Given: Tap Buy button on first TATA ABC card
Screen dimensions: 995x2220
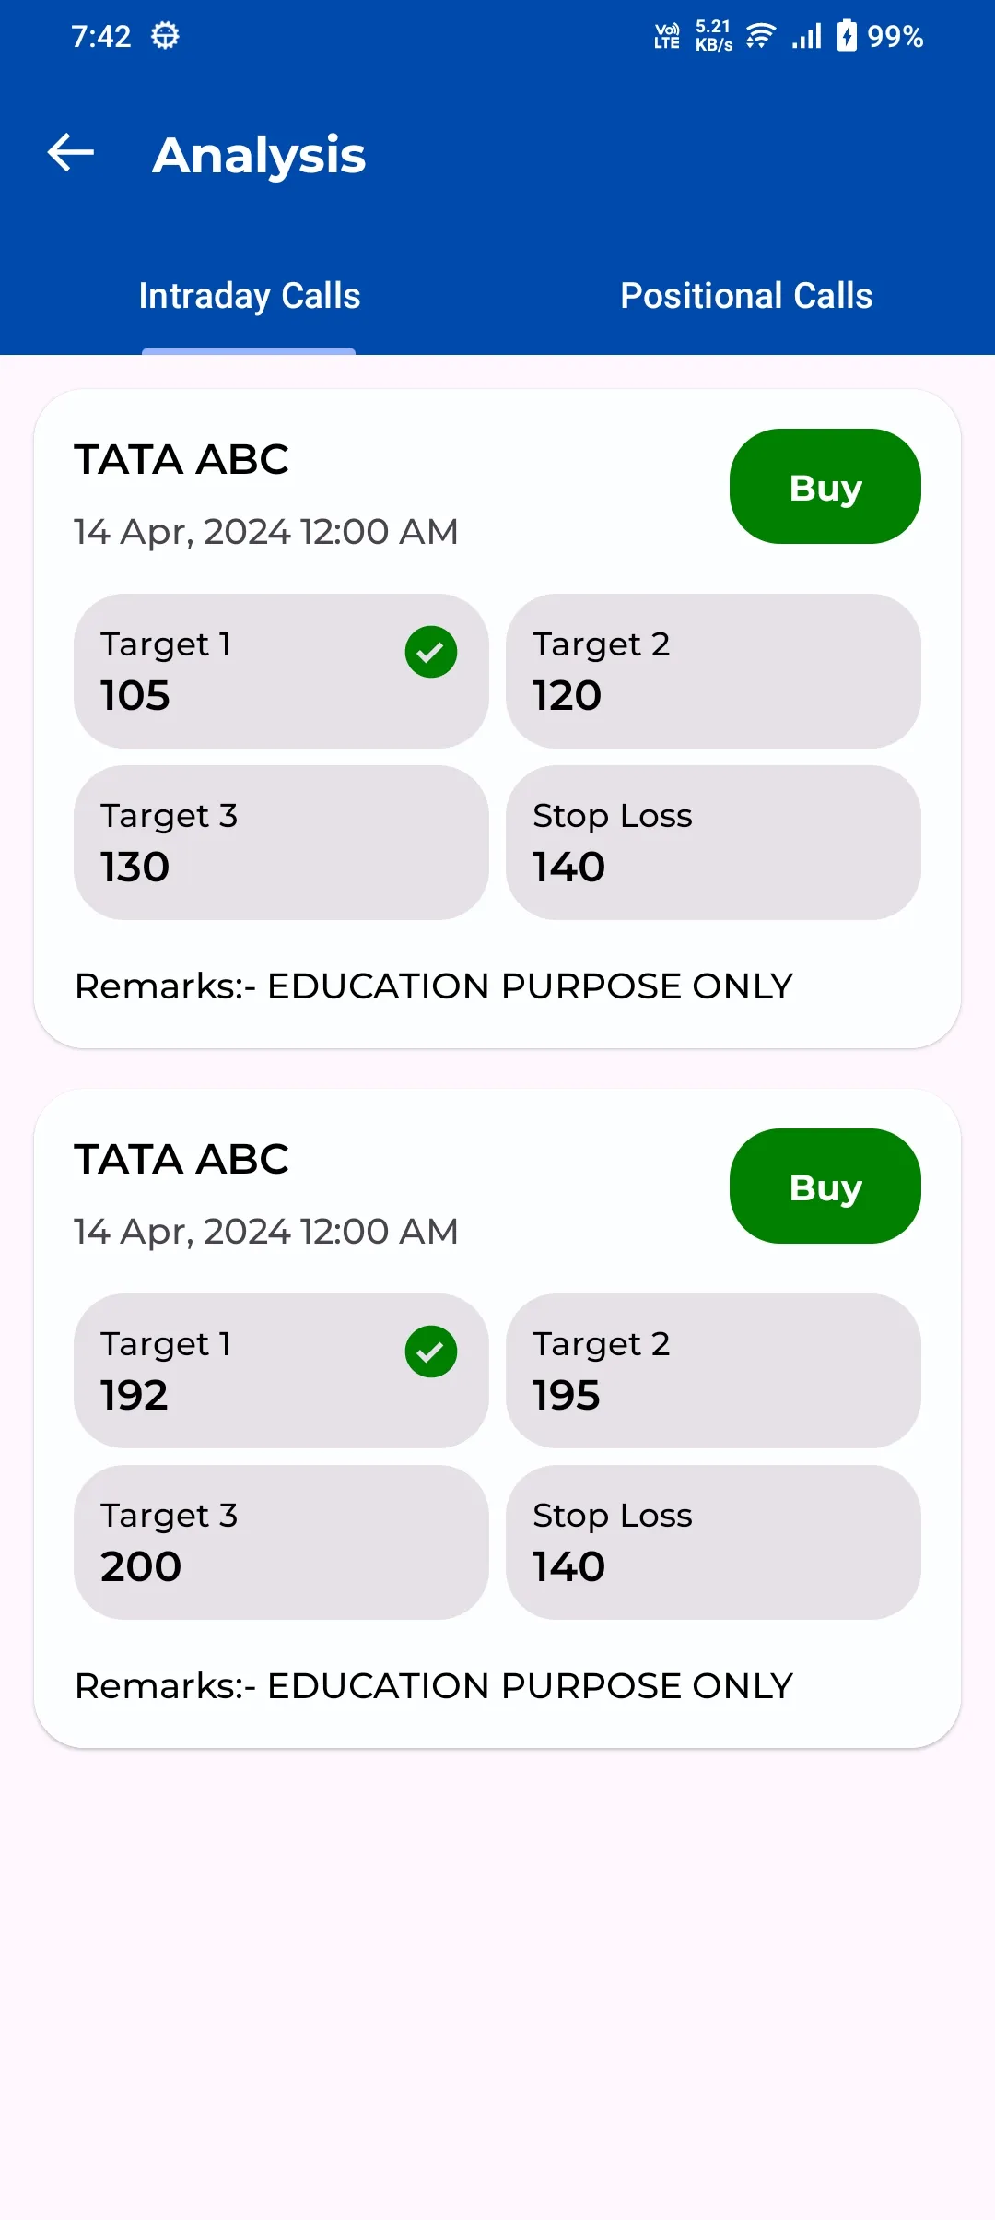Looking at the screenshot, I should [825, 486].
